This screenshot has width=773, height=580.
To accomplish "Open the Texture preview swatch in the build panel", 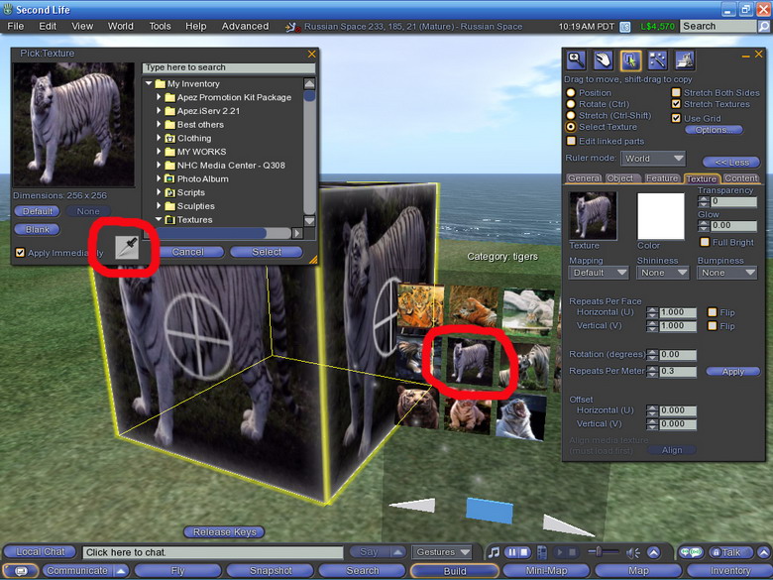I will coord(593,215).
